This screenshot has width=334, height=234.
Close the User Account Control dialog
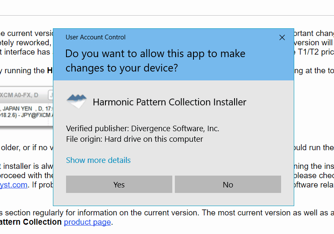[x=282, y=38]
